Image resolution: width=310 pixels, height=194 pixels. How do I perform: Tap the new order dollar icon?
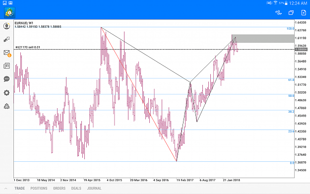(x=278, y=13)
